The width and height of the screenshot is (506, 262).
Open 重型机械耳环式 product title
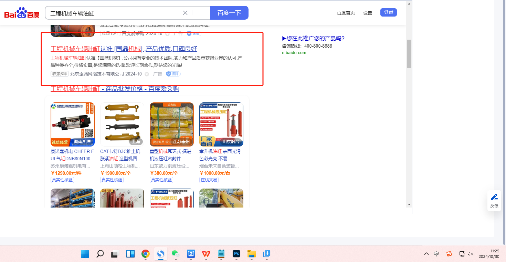tap(170, 155)
